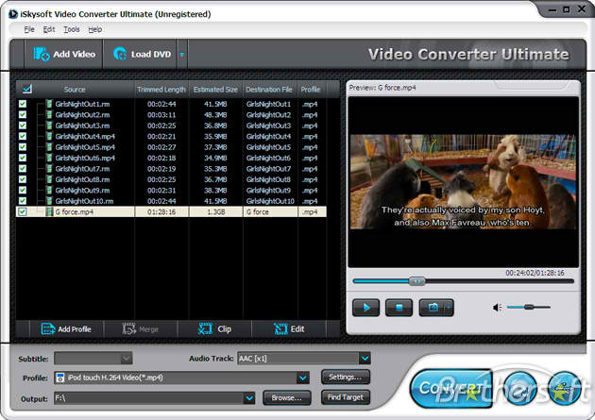Click the round Internet Explorer-style icon button
The image size is (595, 420).
point(520,389)
